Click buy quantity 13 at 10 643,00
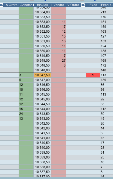The height and width of the screenshot is (179, 113). click(x=26, y=119)
